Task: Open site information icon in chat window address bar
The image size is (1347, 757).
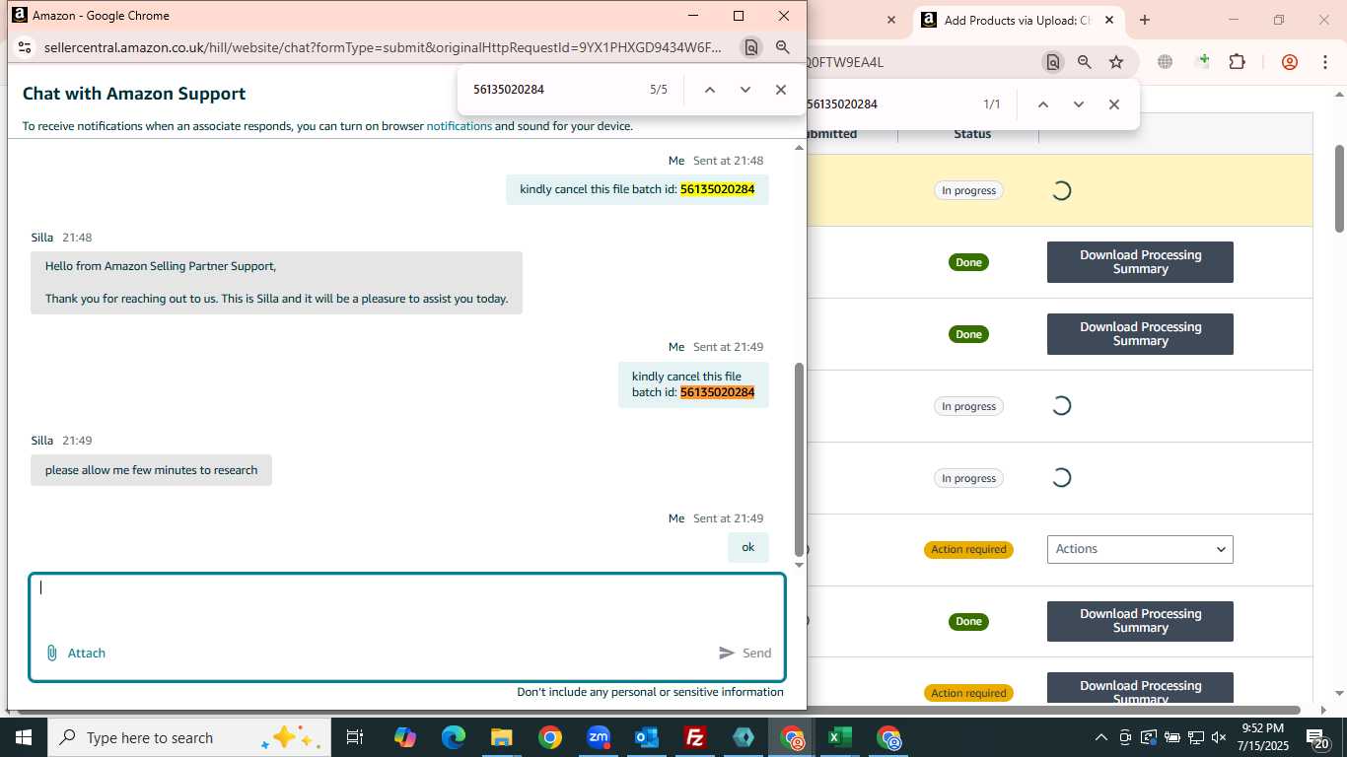Action: [x=26, y=47]
